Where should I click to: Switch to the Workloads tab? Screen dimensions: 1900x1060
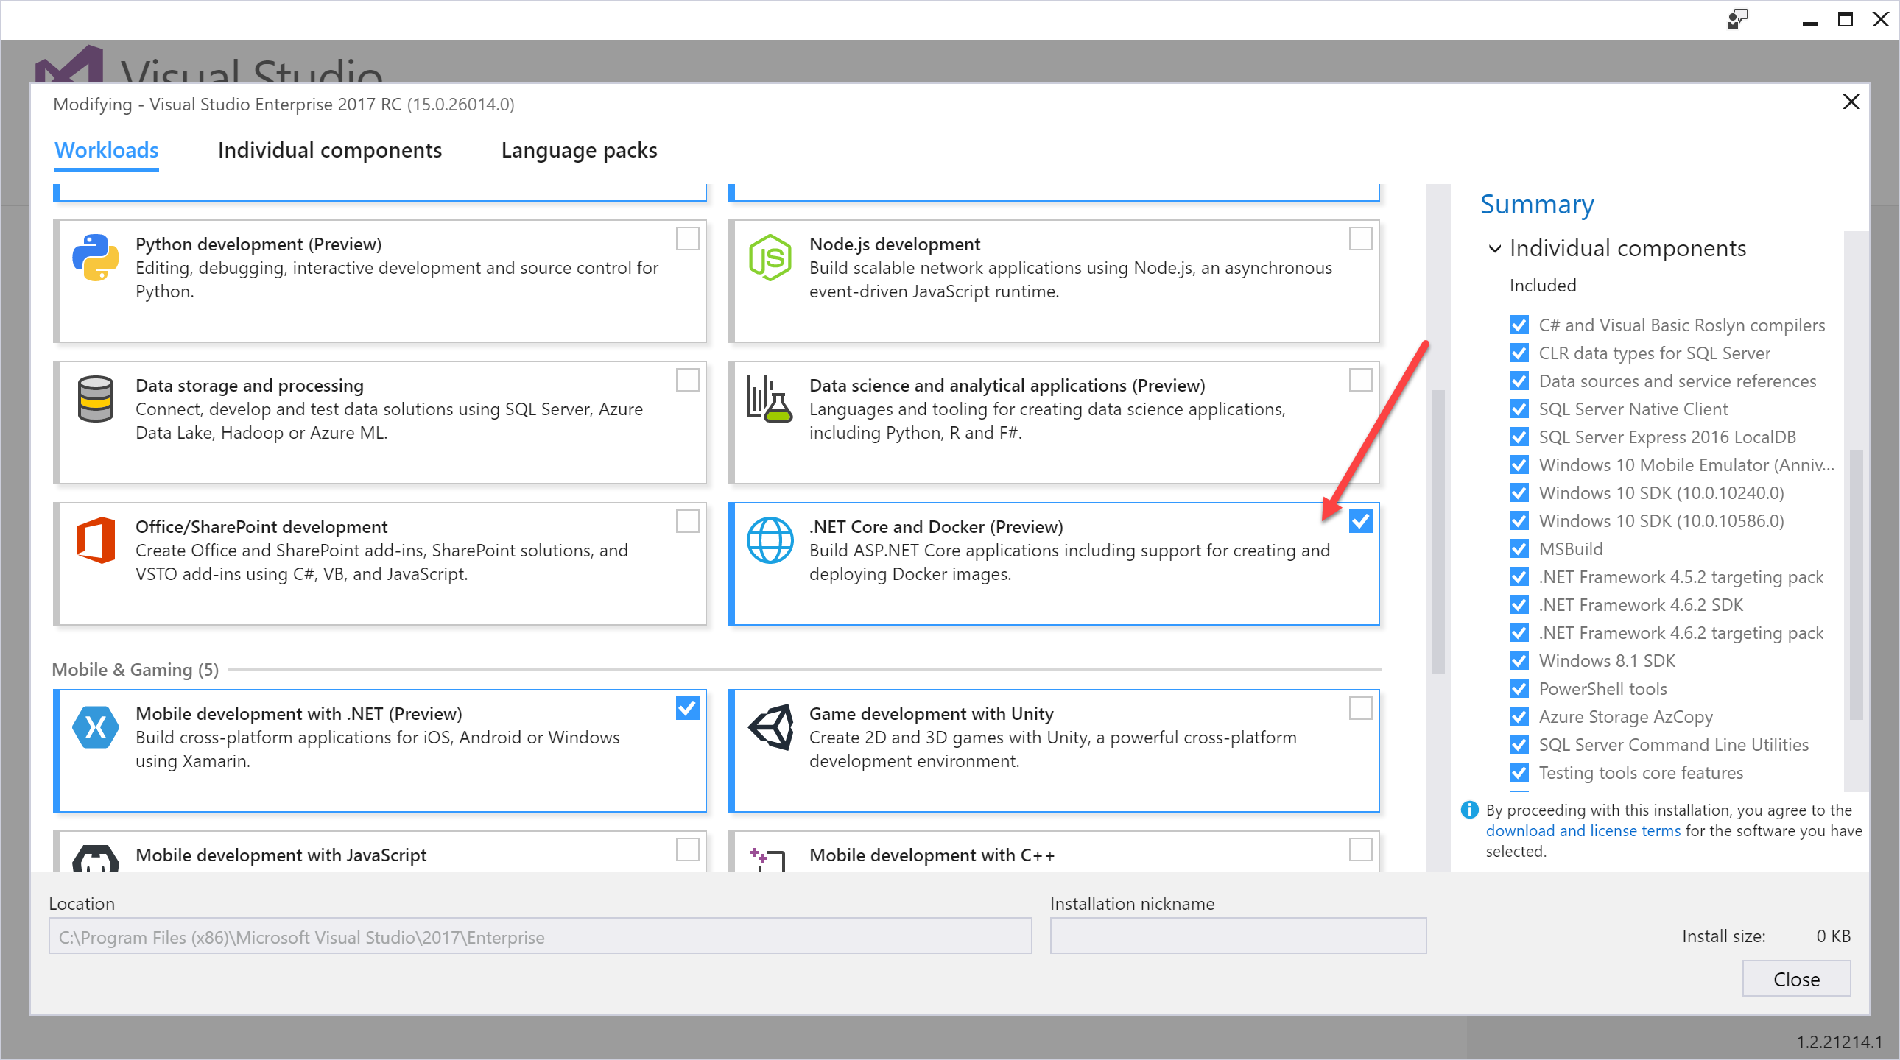coord(107,150)
